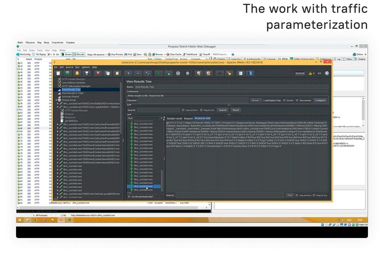Click the Help book icon in JMeter toolbar
This screenshot has width=384, height=254.
tap(250, 73)
